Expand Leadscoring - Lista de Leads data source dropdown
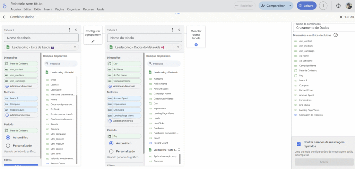The height and width of the screenshot is (169, 355). [75, 47]
